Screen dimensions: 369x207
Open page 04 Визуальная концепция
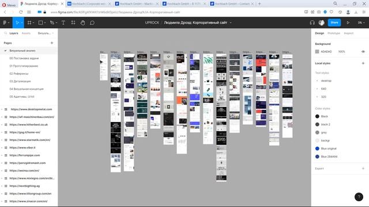[x=27, y=89]
